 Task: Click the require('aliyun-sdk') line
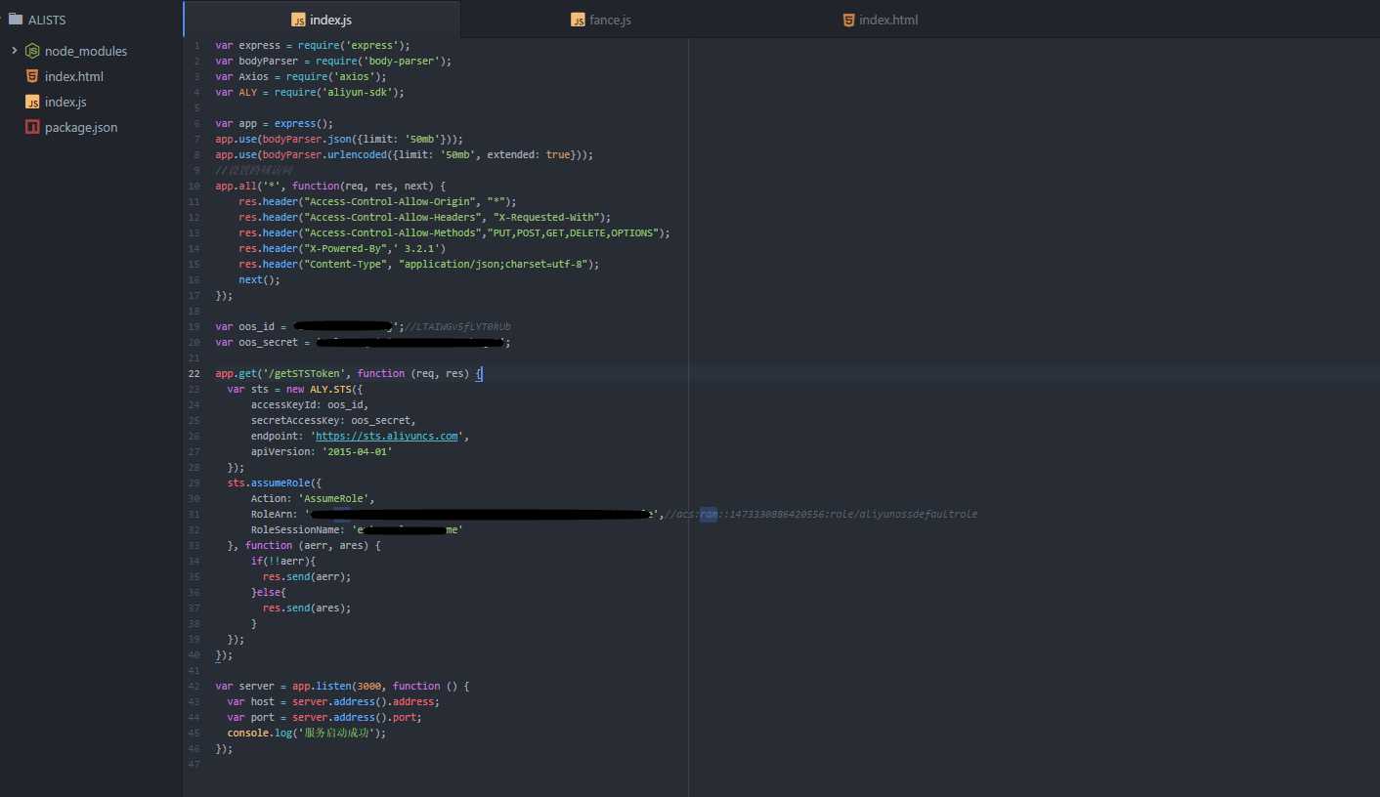point(310,92)
